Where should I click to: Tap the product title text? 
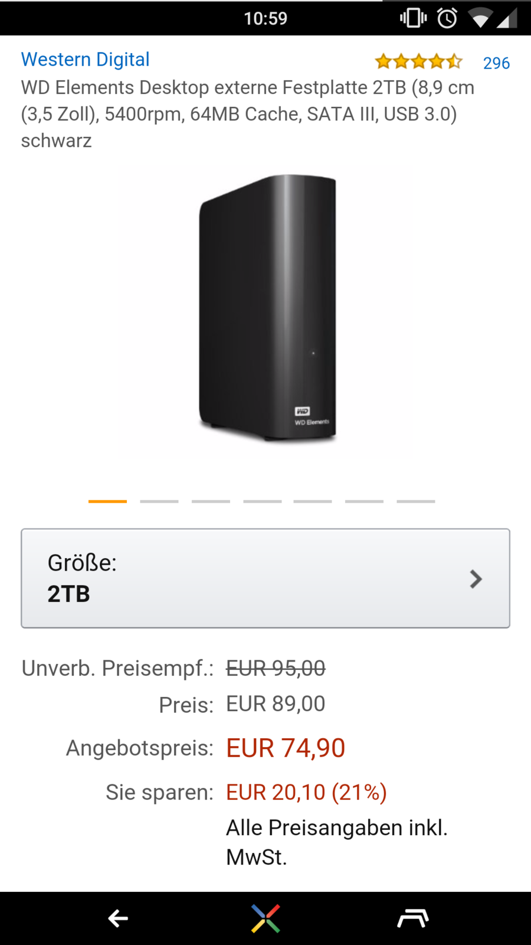248,114
